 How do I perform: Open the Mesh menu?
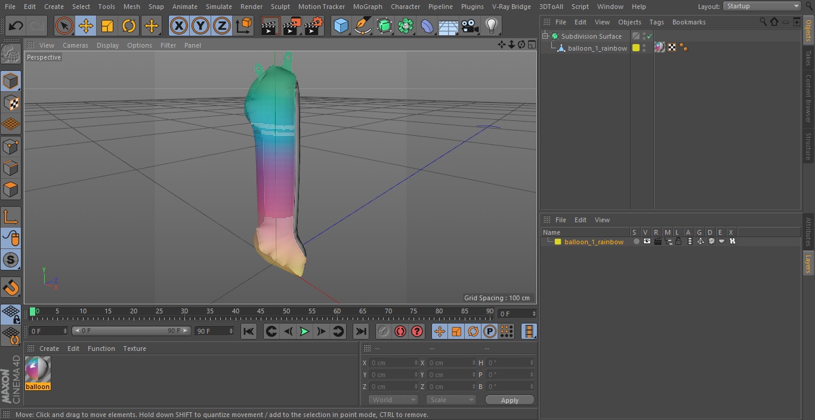pos(131,7)
